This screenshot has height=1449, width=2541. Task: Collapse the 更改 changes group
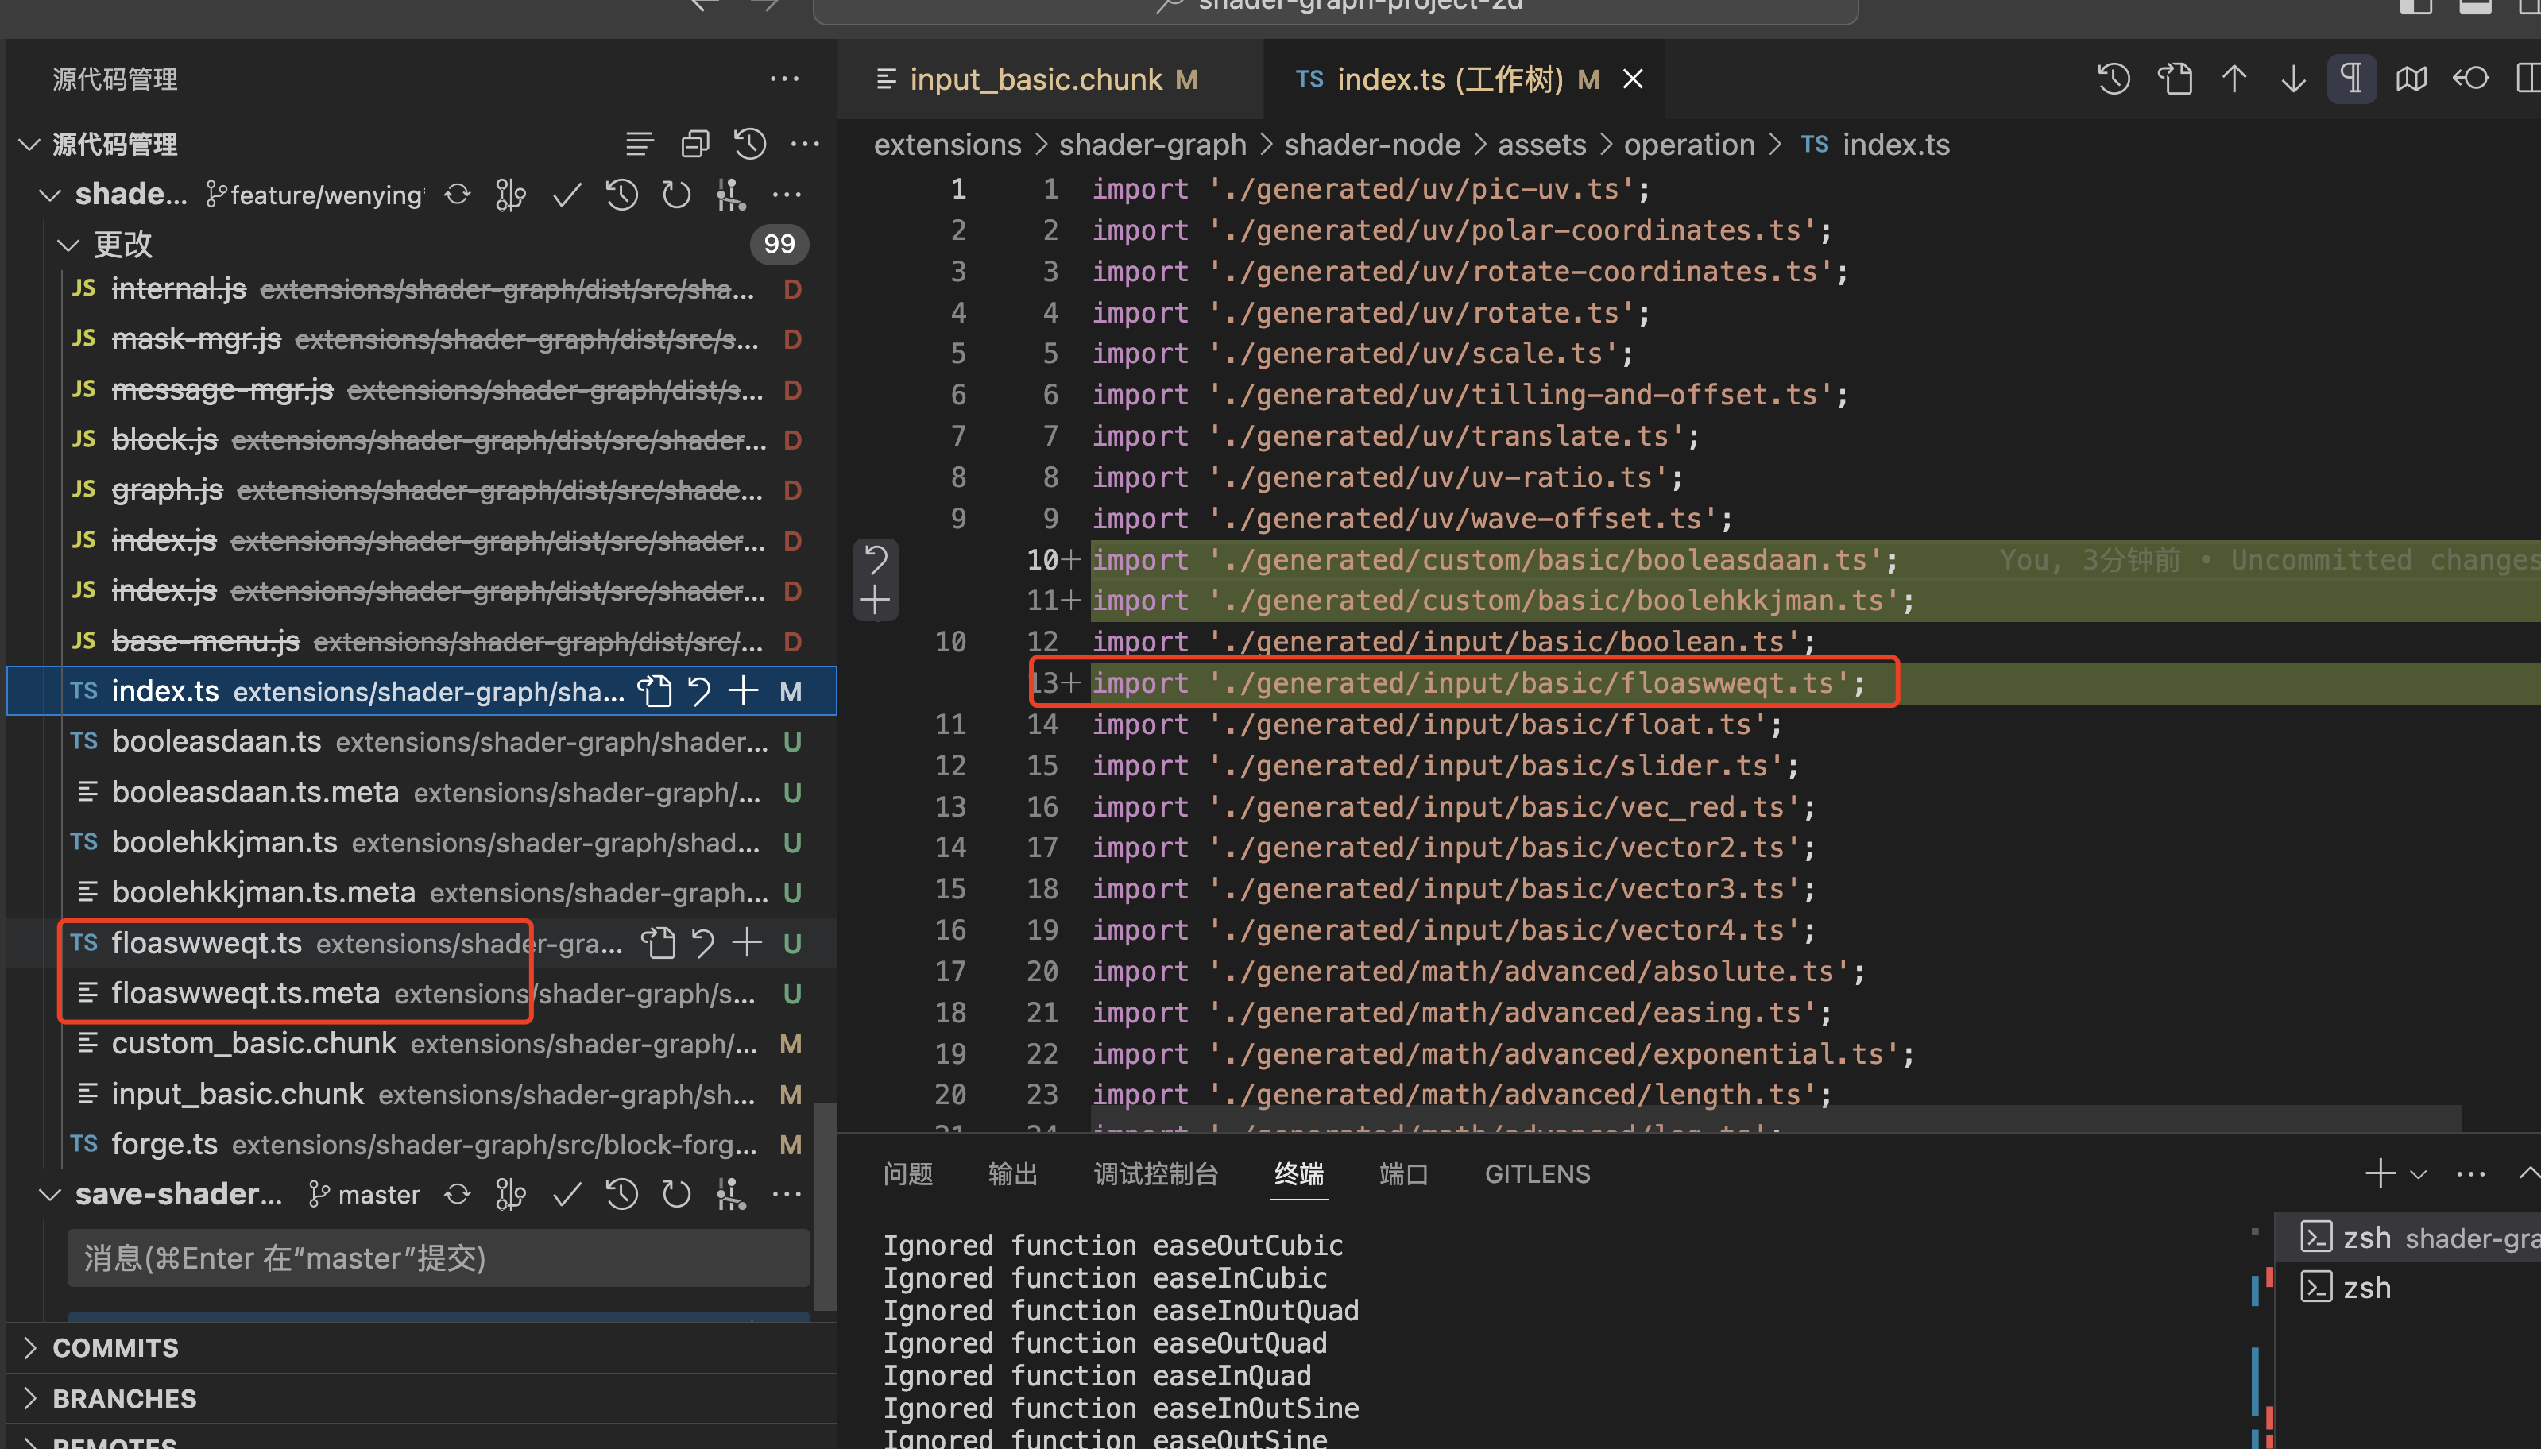point(68,244)
